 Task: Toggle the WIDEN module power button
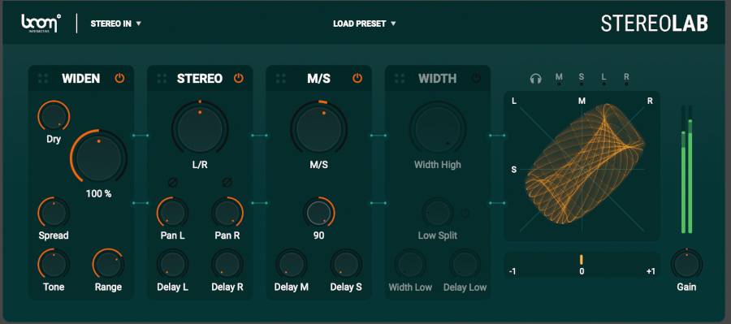120,78
